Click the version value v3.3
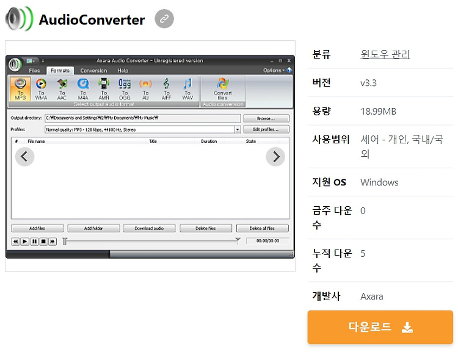 pos(368,83)
